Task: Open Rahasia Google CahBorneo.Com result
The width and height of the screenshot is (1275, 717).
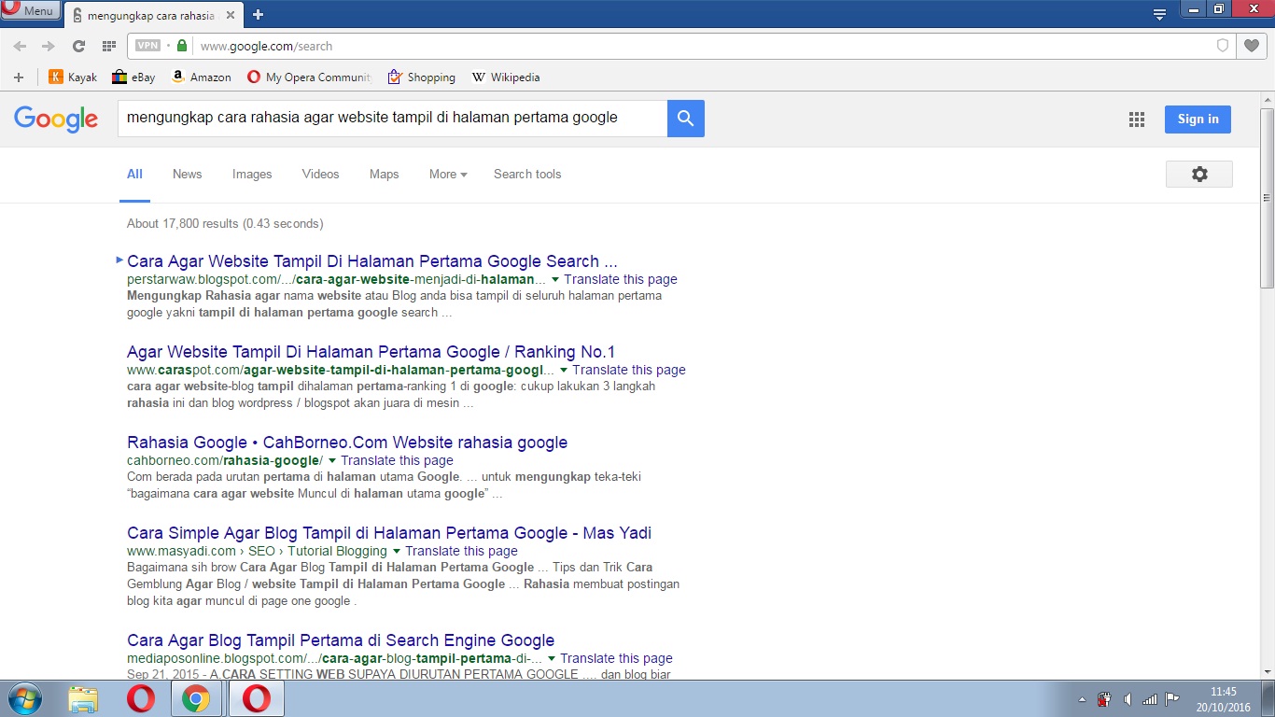Action: click(347, 443)
